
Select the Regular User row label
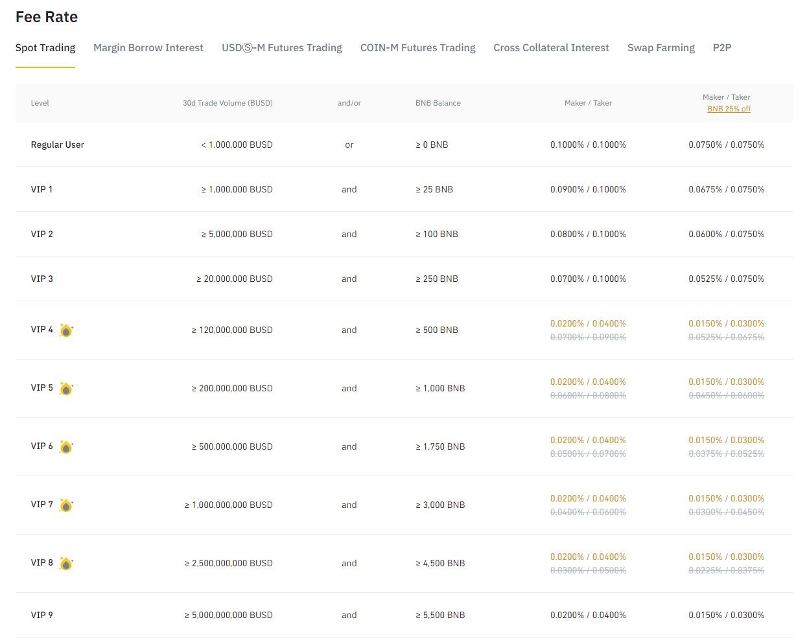tap(58, 145)
